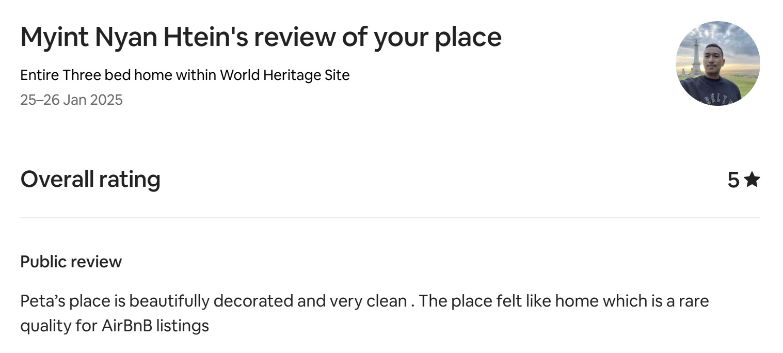Click the word "quality" in the review
783x353 pixels.
click(44, 326)
